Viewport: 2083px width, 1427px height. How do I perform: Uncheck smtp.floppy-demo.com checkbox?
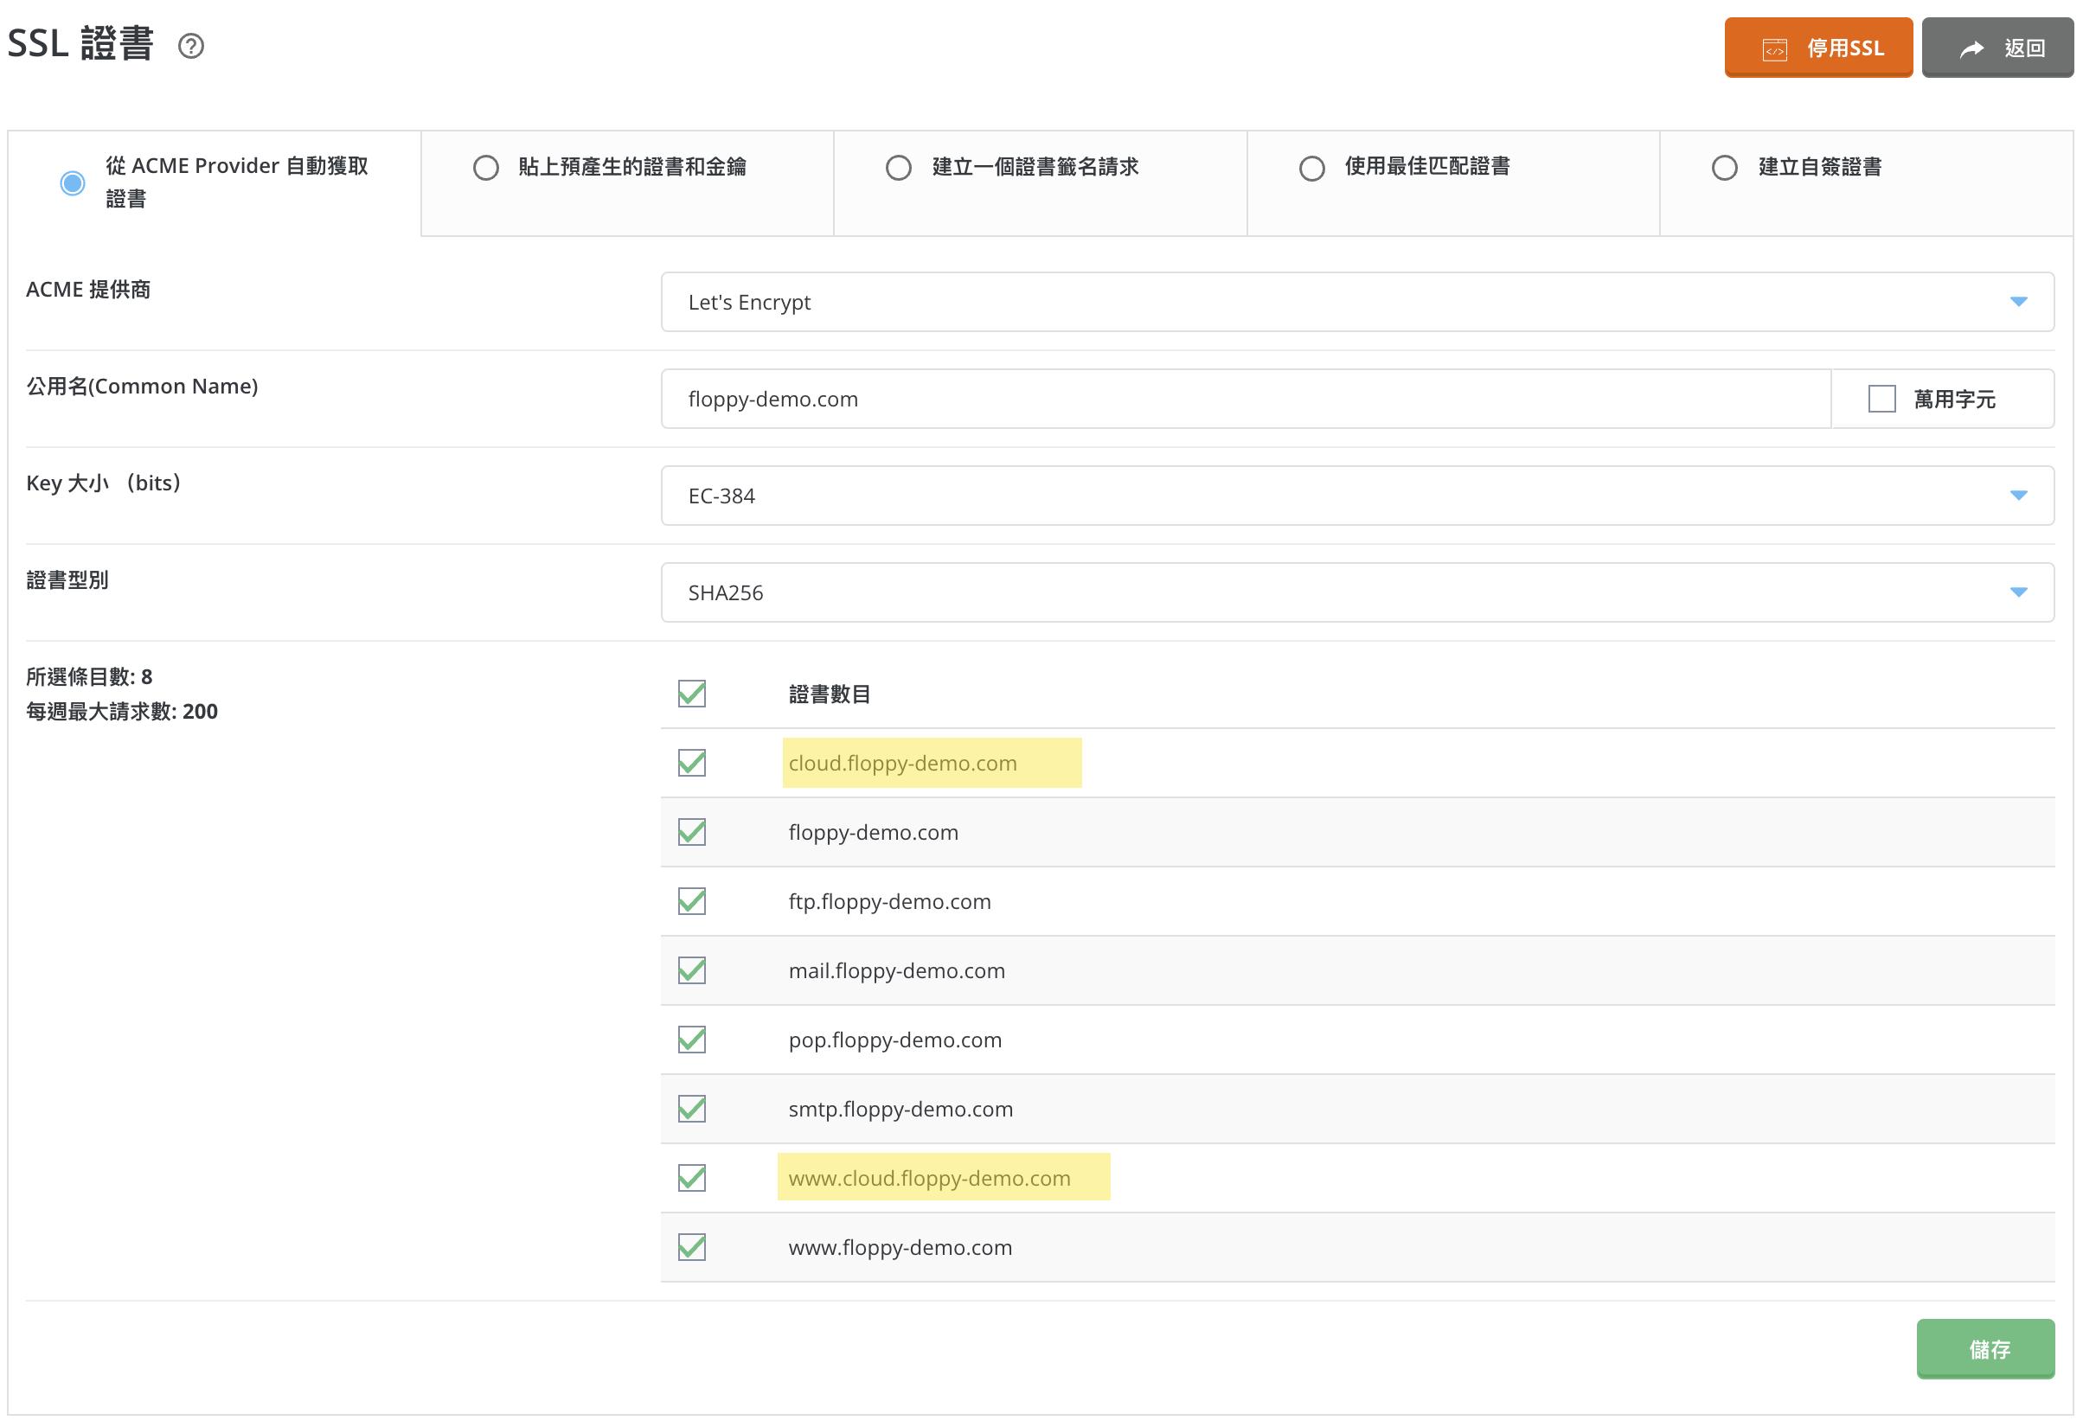pyautogui.click(x=692, y=1109)
